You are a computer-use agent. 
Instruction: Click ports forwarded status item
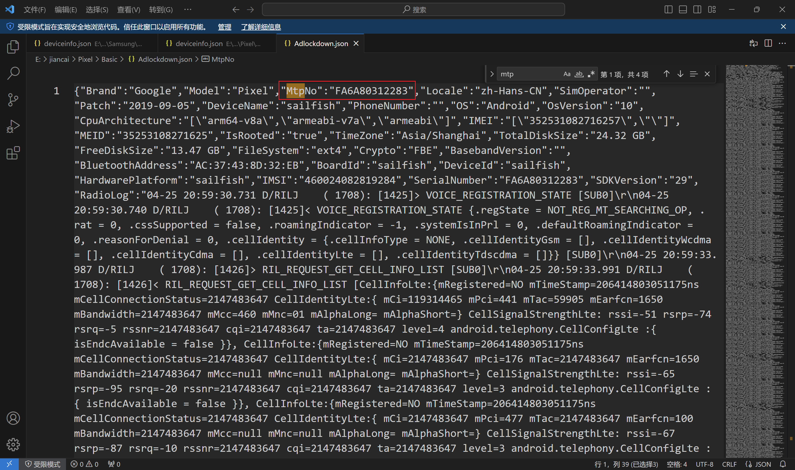[114, 464]
